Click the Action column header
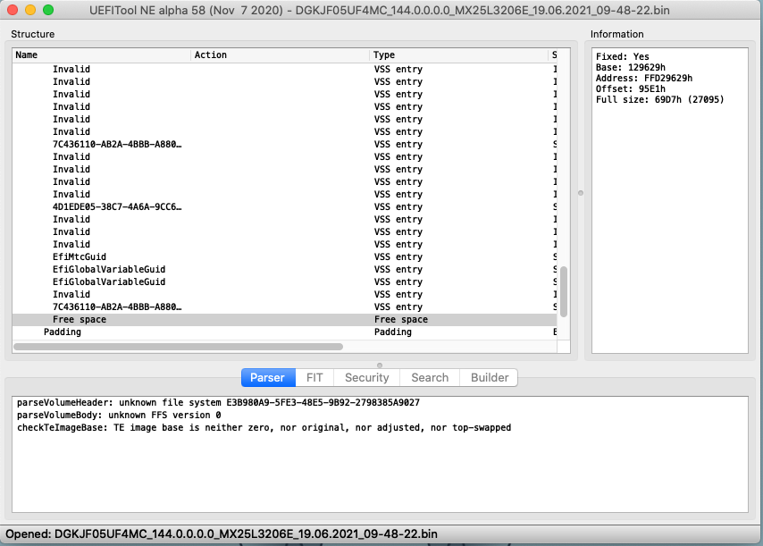This screenshot has width=763, height=546. [280, 55]
